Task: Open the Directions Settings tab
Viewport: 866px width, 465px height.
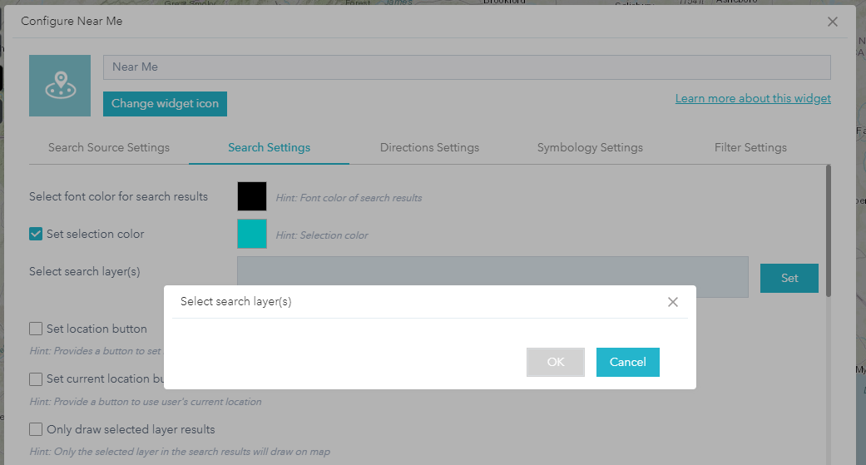Action: point(430,147)
